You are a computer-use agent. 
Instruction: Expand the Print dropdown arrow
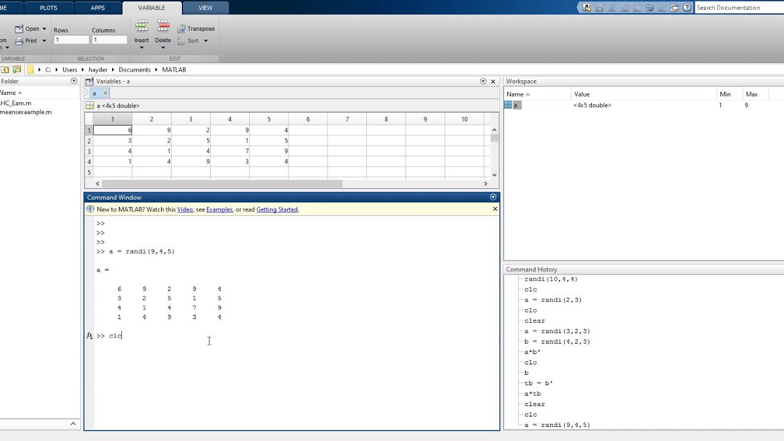point(44,41)
